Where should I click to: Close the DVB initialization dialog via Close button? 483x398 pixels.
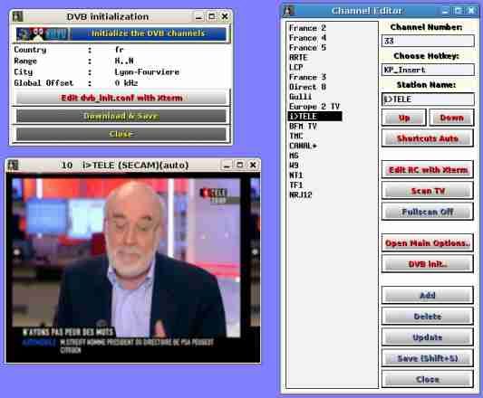tap(121, 134)
